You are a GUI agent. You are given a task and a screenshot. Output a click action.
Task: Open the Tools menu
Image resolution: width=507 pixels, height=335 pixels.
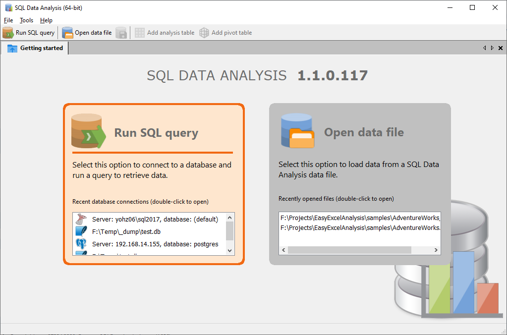tap(26, 20)
